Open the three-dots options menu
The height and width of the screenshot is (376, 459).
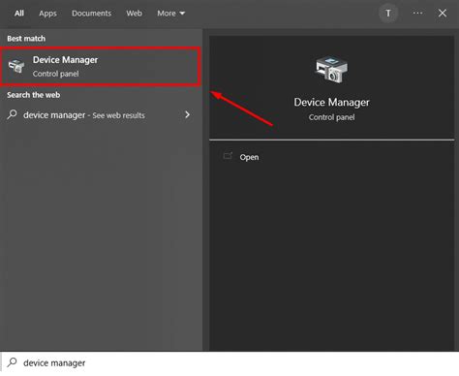[417, 14]
